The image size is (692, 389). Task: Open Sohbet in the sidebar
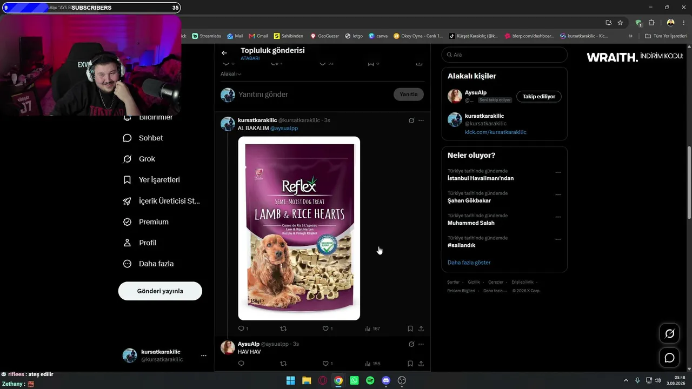143,138
